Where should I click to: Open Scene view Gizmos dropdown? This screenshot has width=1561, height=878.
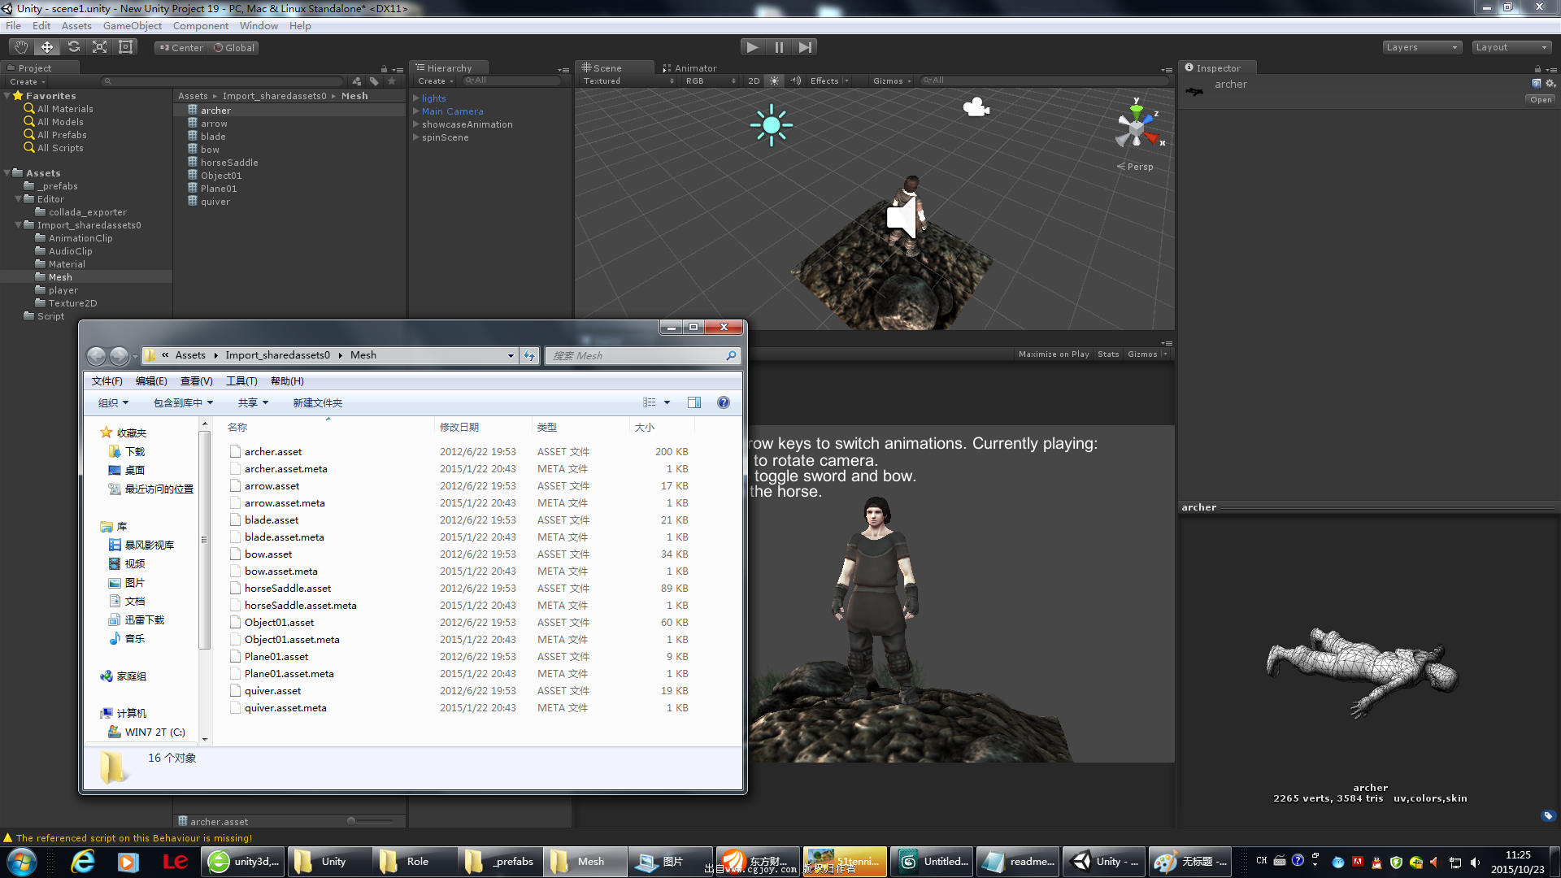coord(892,80)
